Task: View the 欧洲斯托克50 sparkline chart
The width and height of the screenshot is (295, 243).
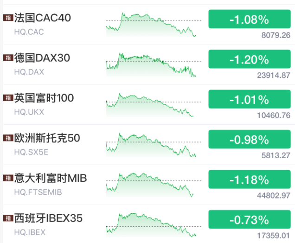Action: pyautogui.click(x=153, y=144)
